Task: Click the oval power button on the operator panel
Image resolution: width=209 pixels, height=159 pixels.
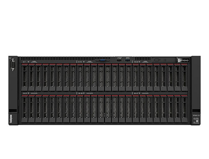Action: click(x=157, y=60)
